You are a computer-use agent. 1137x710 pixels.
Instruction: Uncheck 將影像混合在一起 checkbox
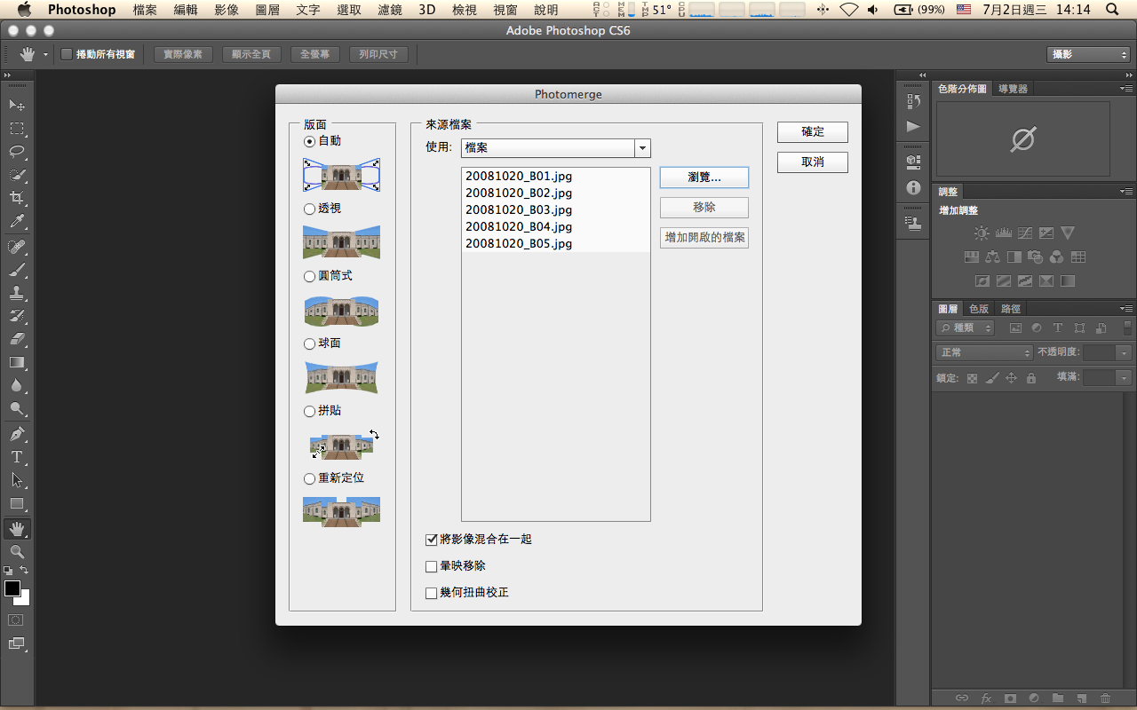tap(432, 539)
